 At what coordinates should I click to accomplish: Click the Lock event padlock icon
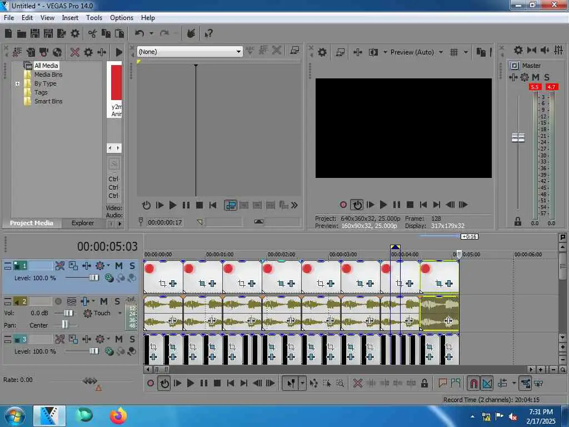pos(424,383)
